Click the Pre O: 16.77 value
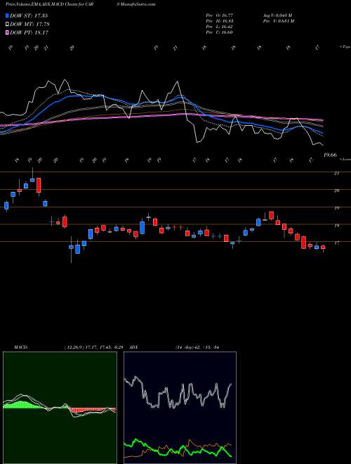351x464 pixels. coord(220,15)
